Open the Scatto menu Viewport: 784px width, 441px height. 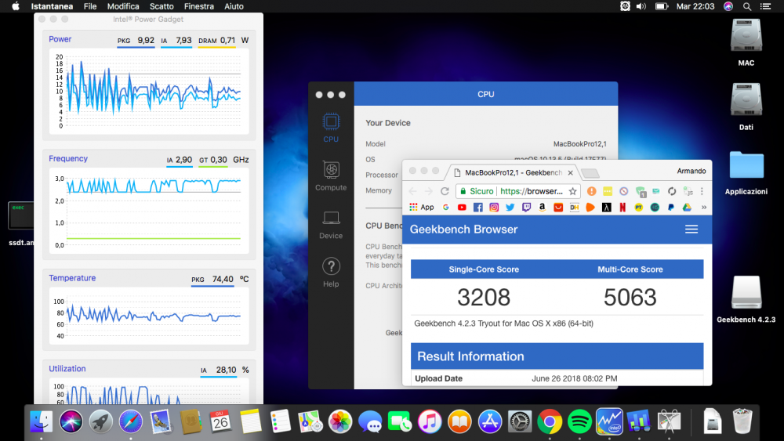[x=162, y=6]
